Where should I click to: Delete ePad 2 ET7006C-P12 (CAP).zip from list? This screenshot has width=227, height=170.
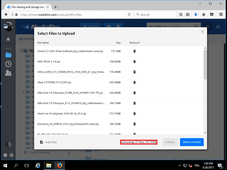[x=134, y=82]
